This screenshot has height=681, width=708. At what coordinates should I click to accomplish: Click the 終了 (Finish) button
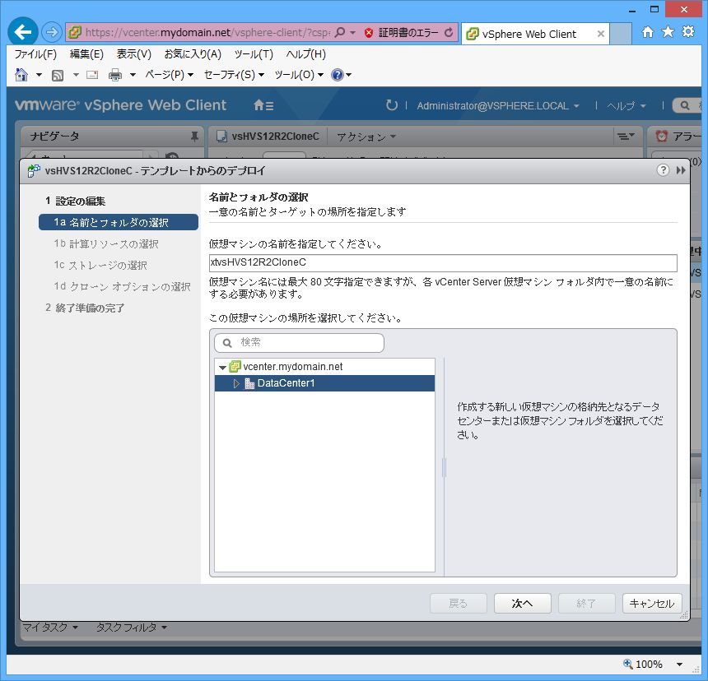[586, 604]
